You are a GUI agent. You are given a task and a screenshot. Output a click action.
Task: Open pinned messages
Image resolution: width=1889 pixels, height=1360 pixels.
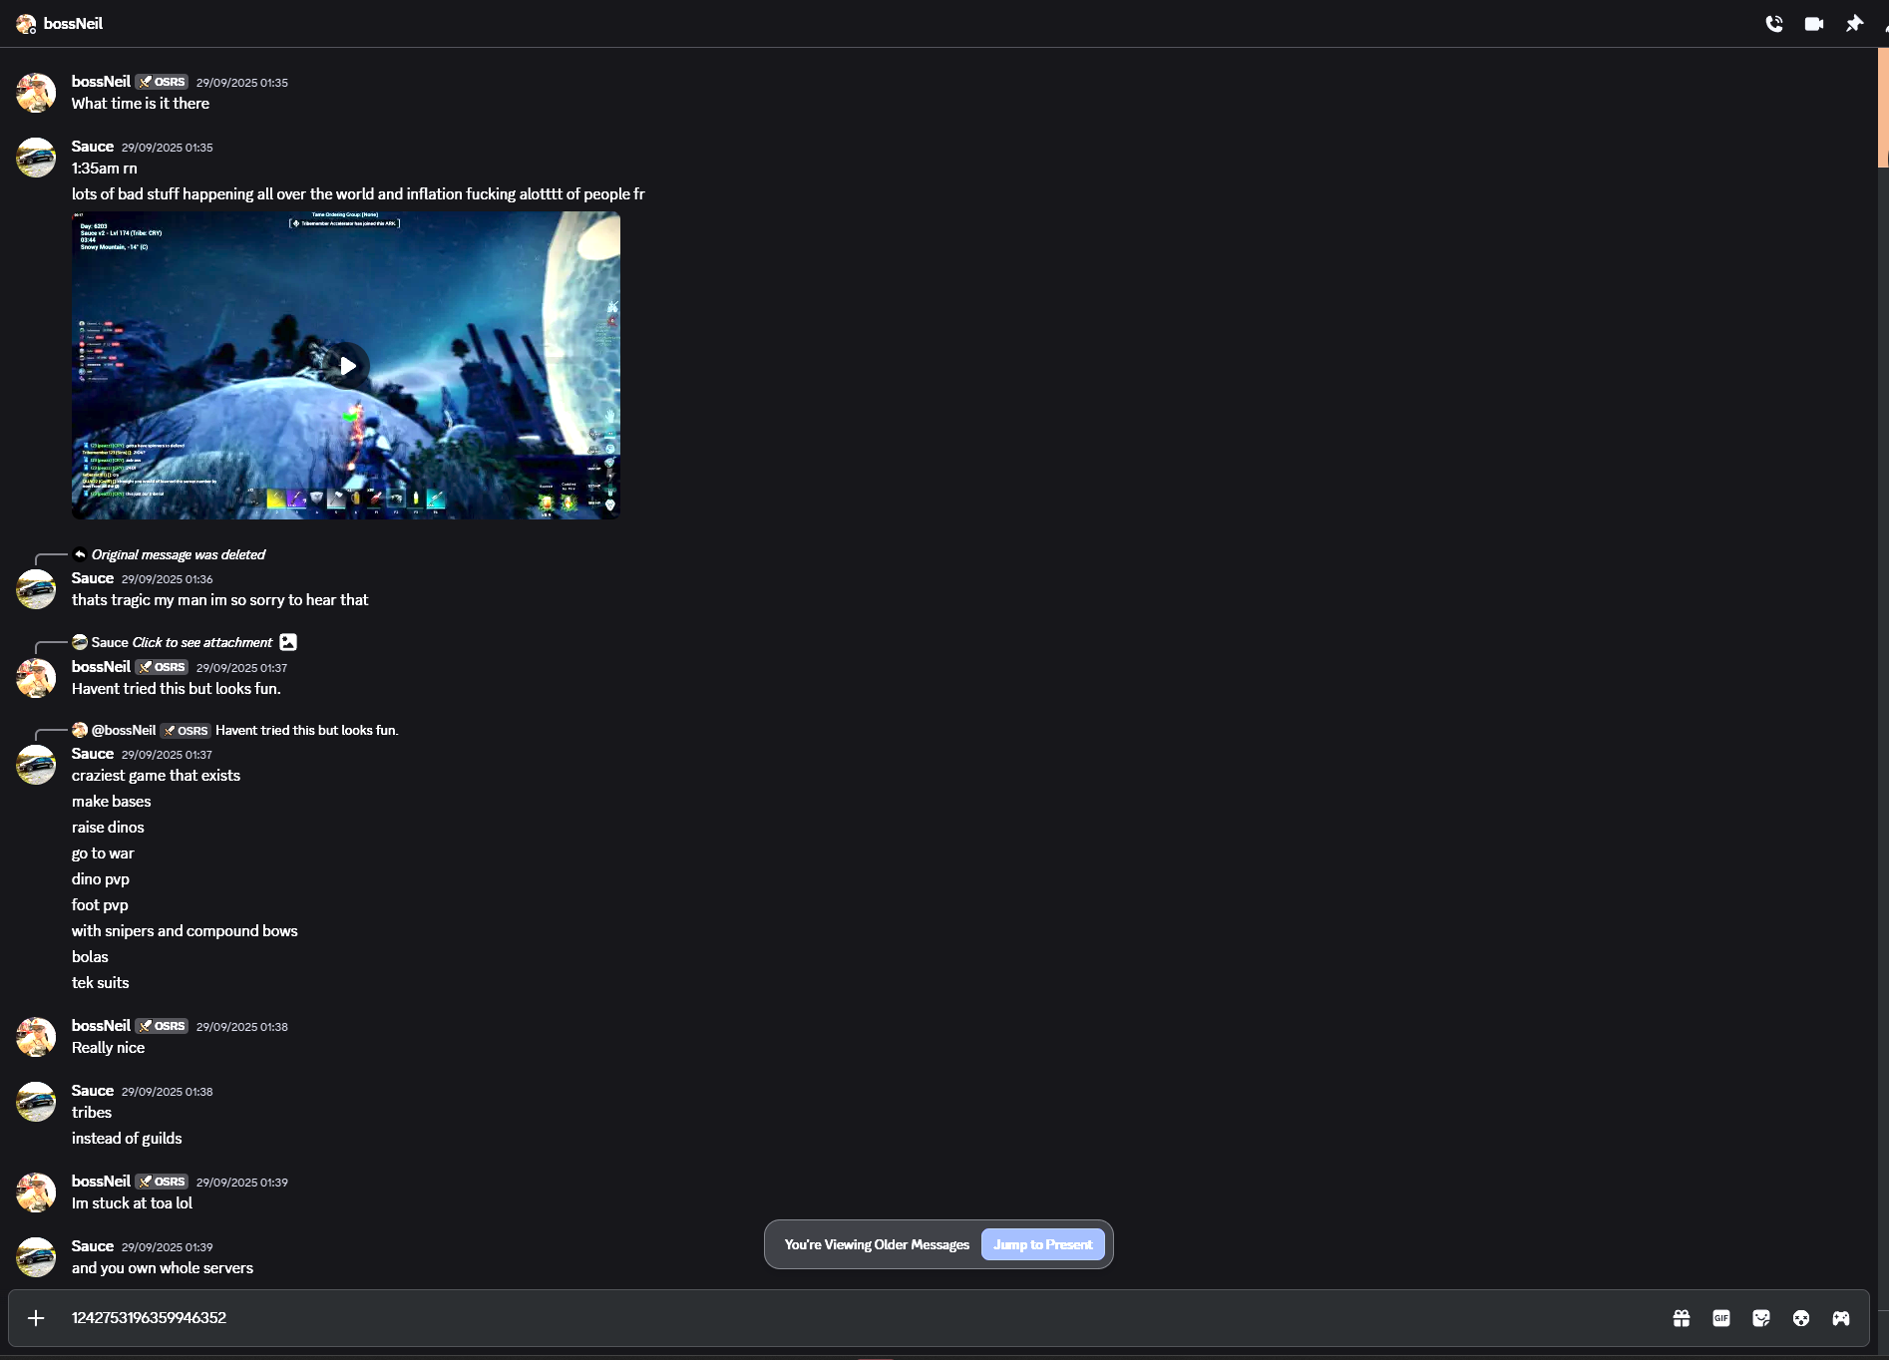1853,24
